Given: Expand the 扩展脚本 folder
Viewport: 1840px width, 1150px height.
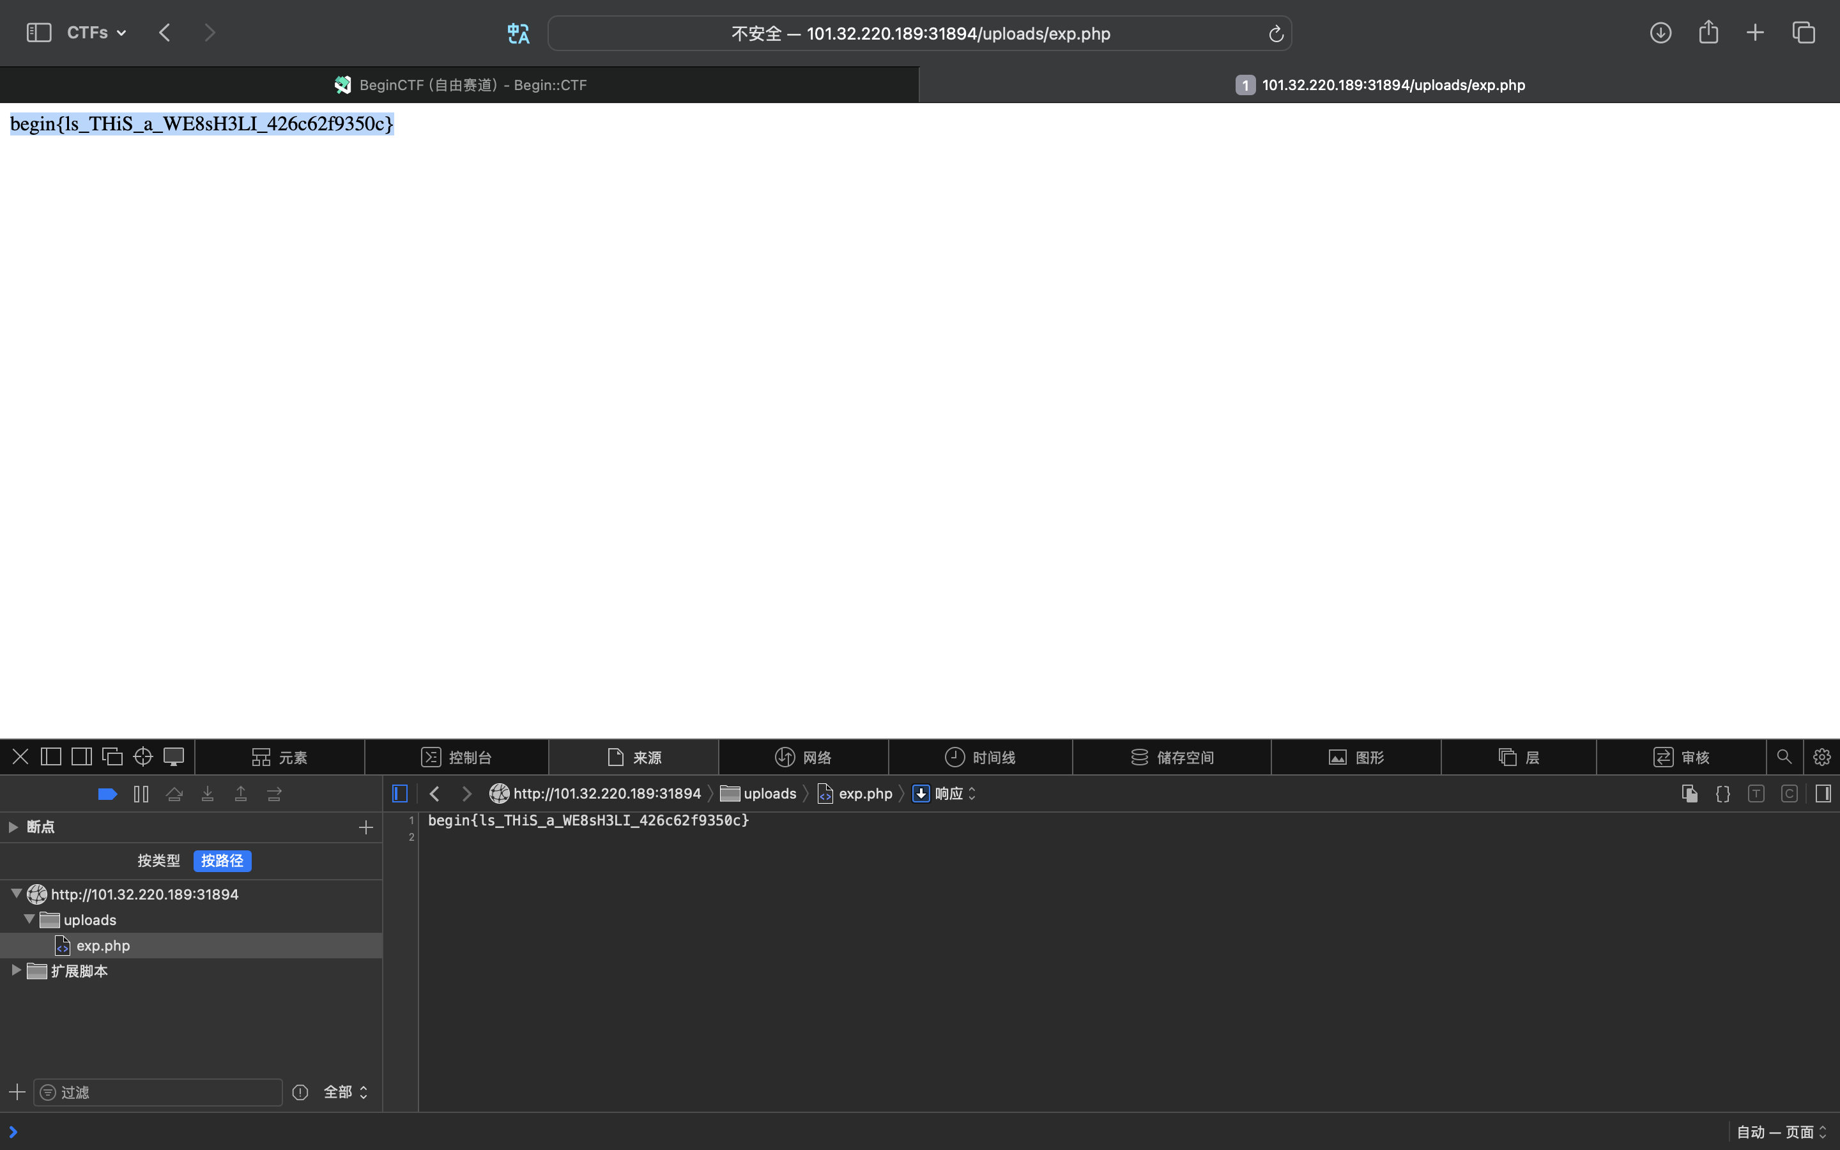Looking at the screenshot, I should point(15,970).
